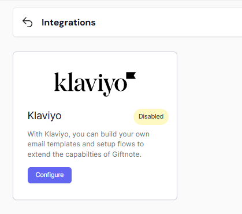Click the back arrow icon beside Integrations
The image size is (242, 214).
point(28,23)
